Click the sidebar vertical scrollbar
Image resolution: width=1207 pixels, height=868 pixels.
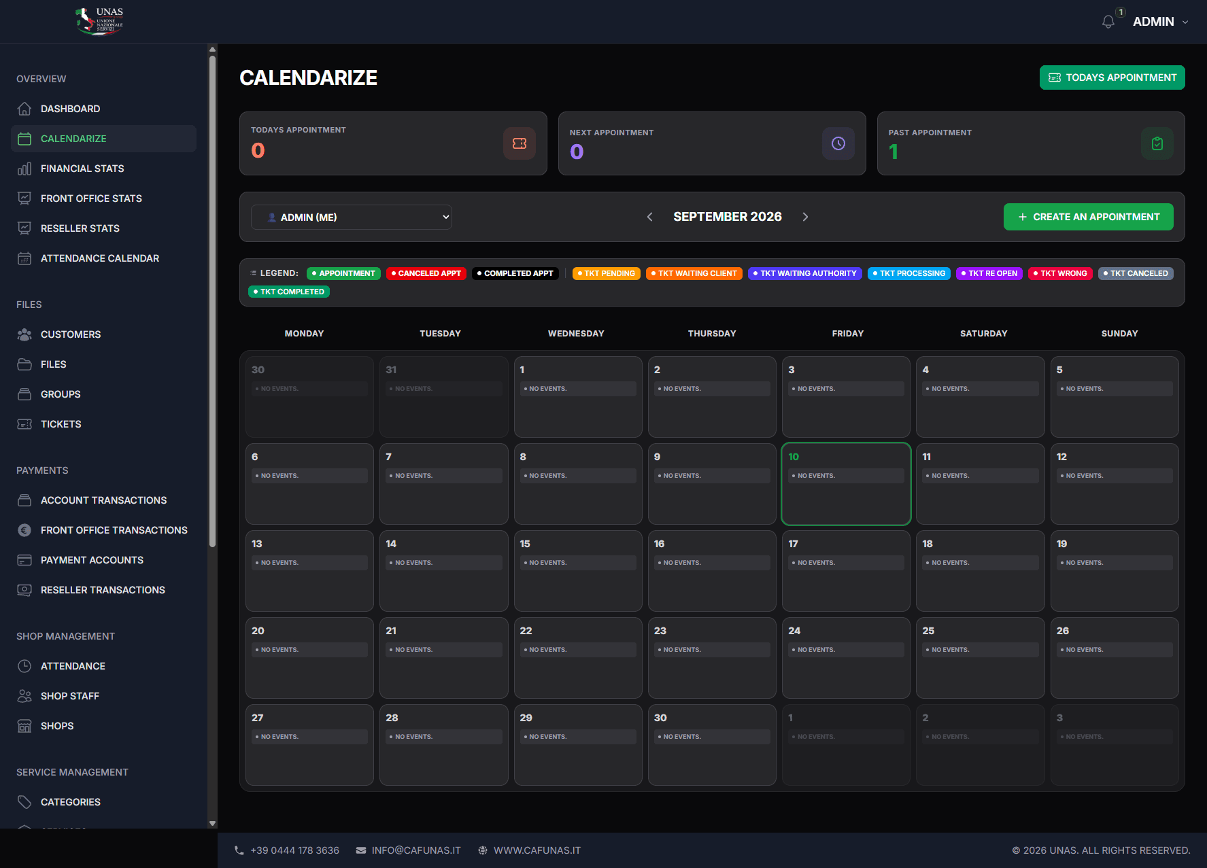pos(212,302)
